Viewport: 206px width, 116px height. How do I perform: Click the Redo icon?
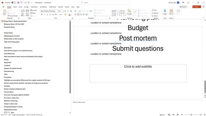pyautogui.click(x=25, y=3)
